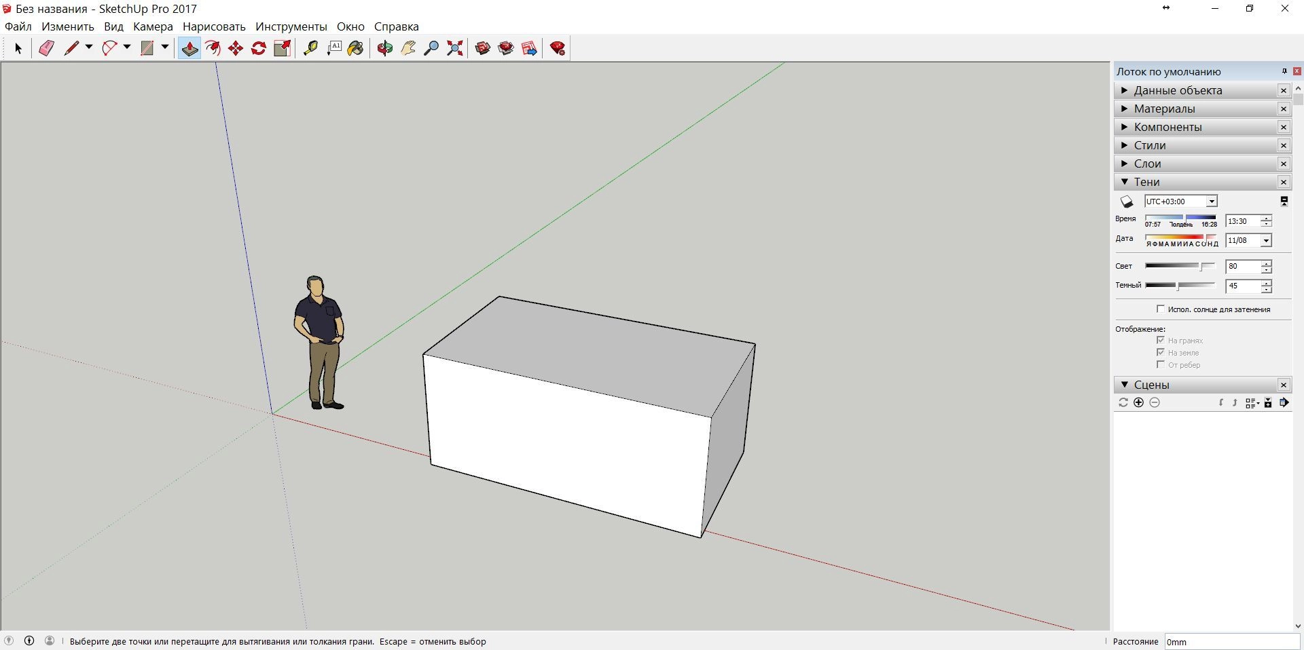
Task: Click the Дата month slider
Action: (x=1181, y=237)
